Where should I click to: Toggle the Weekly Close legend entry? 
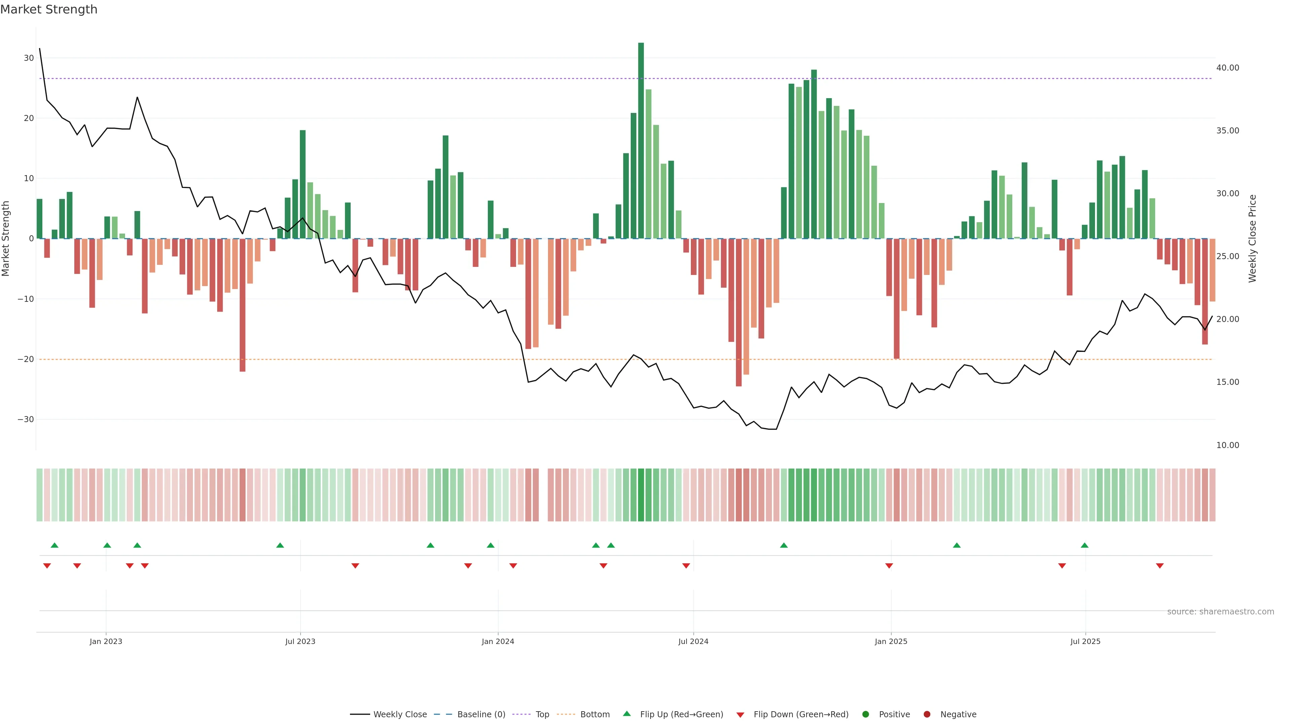coord(399,715)
